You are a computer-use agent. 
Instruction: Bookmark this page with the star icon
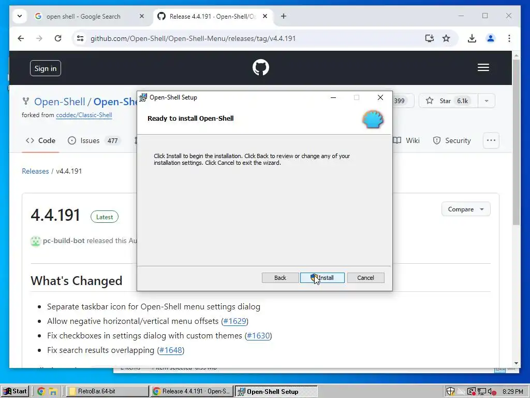click(x=446, y=38)
